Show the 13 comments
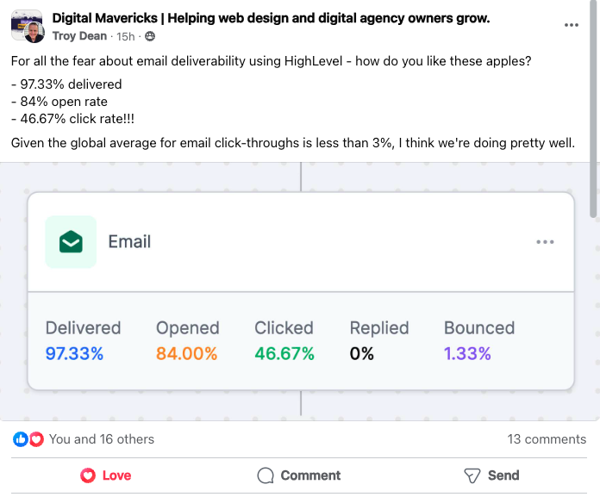 (547, 439)
